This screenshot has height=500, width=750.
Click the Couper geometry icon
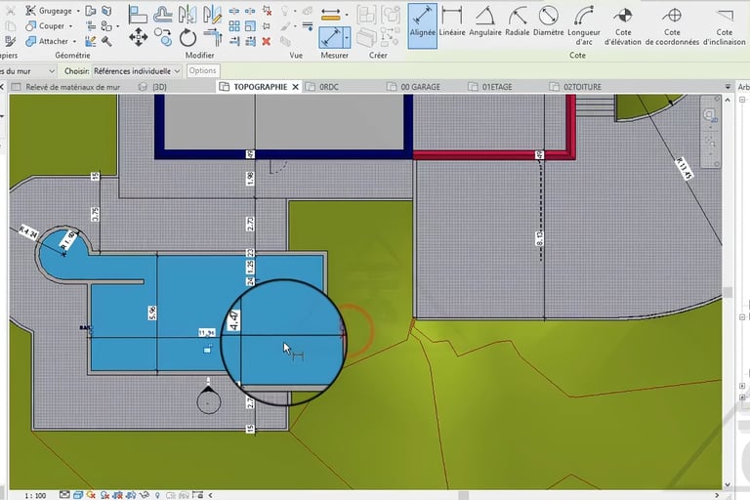(x=30, y=25)
